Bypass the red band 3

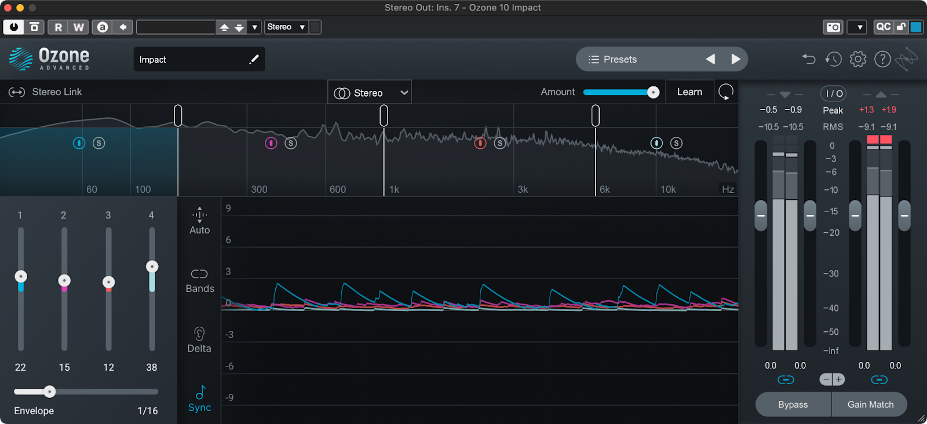[x=480, y=143]
